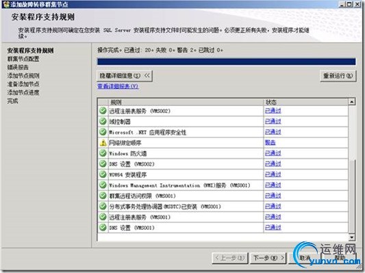Viewport: 365px width, 273px height.
Task: Open 已通过 link for MSDTC 已安装 row
Action: click(273, 206)
